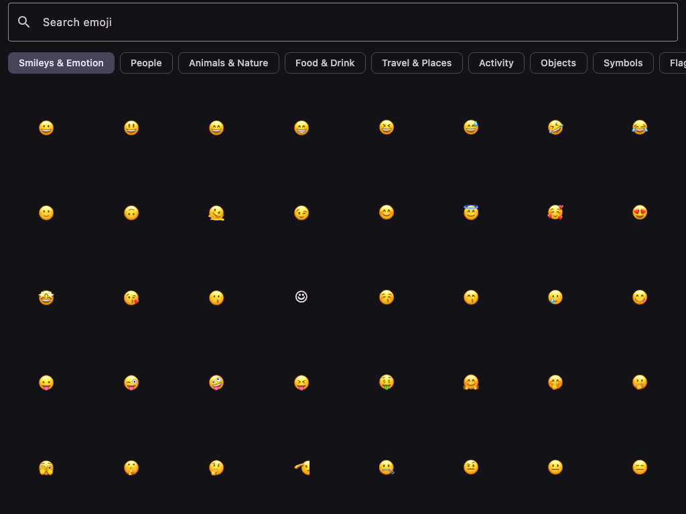The height and width of the screenshot is (514, 686).
Task: Pick the heart-eyes emoji
Action: click(x=640, y=212)
